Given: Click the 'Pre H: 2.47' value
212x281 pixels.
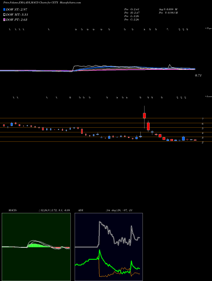Looking at the screenshot, I should 132,13.
